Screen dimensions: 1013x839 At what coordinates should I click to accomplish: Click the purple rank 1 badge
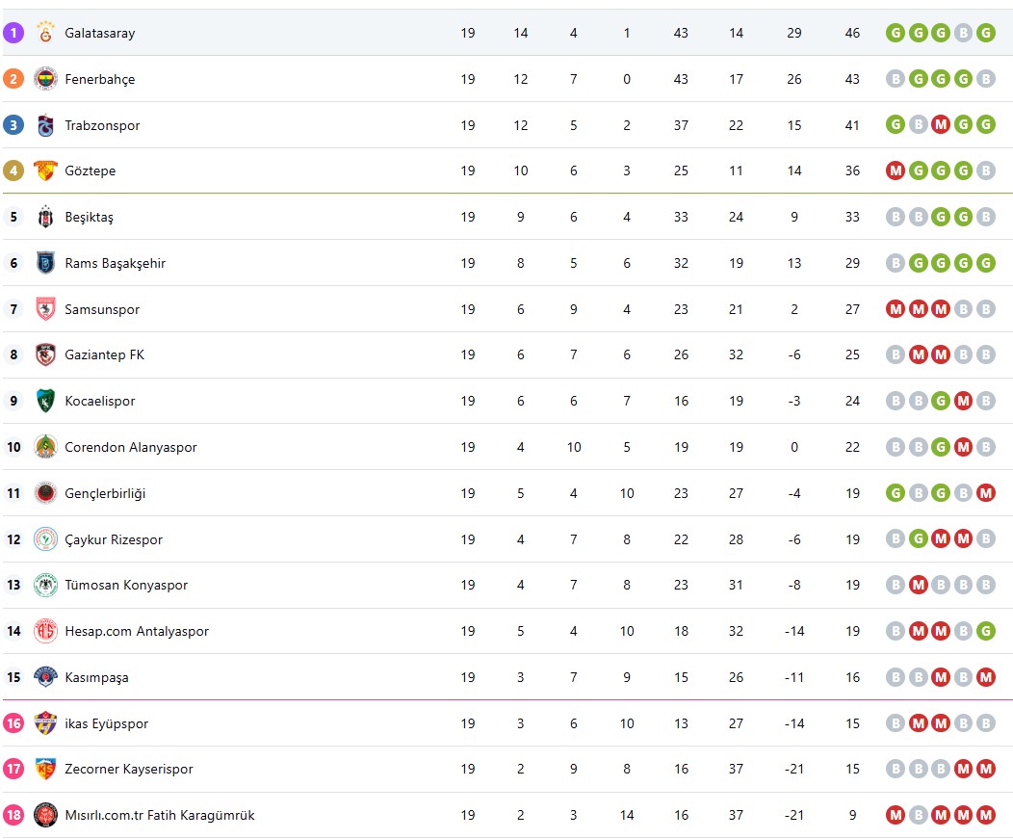click(13, 33)
